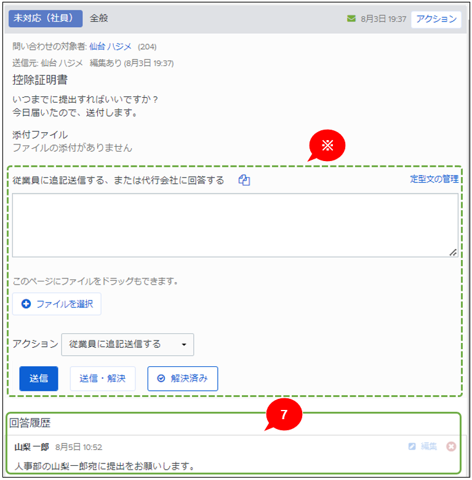Click the 編集あり (8月3日 19:37) note

(x=132, y=63)
